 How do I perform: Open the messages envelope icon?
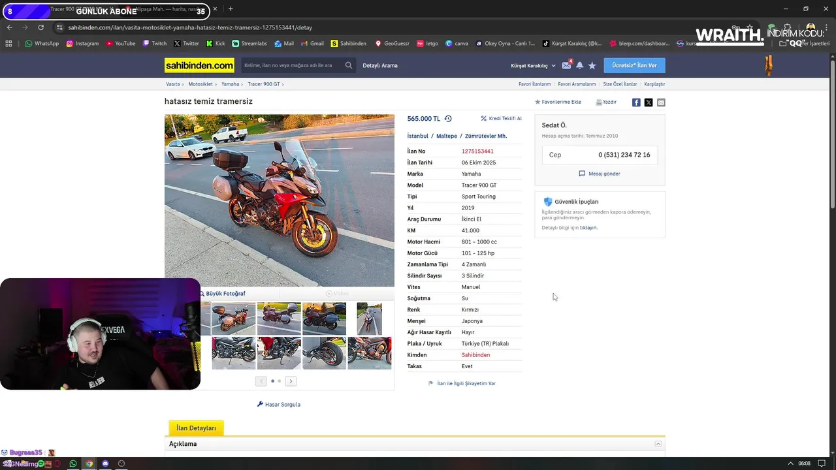point(566,65)
